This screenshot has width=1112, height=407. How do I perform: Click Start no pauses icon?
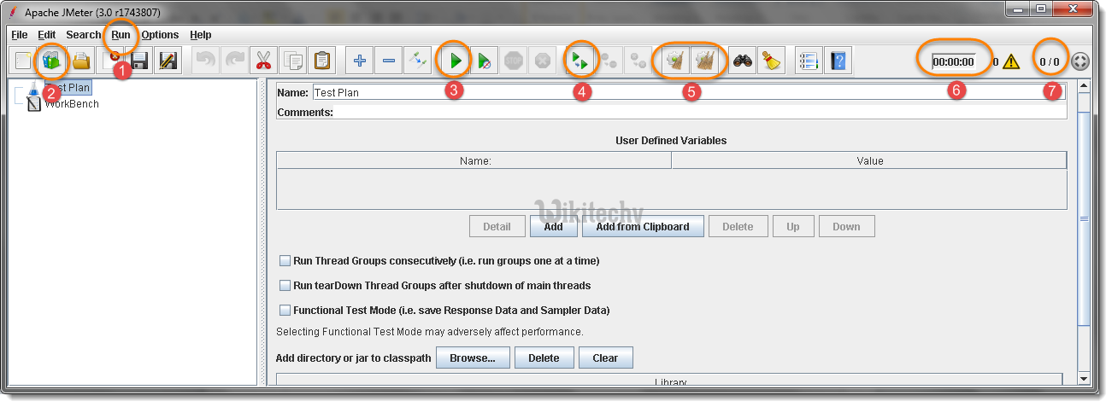pos(485,61)
